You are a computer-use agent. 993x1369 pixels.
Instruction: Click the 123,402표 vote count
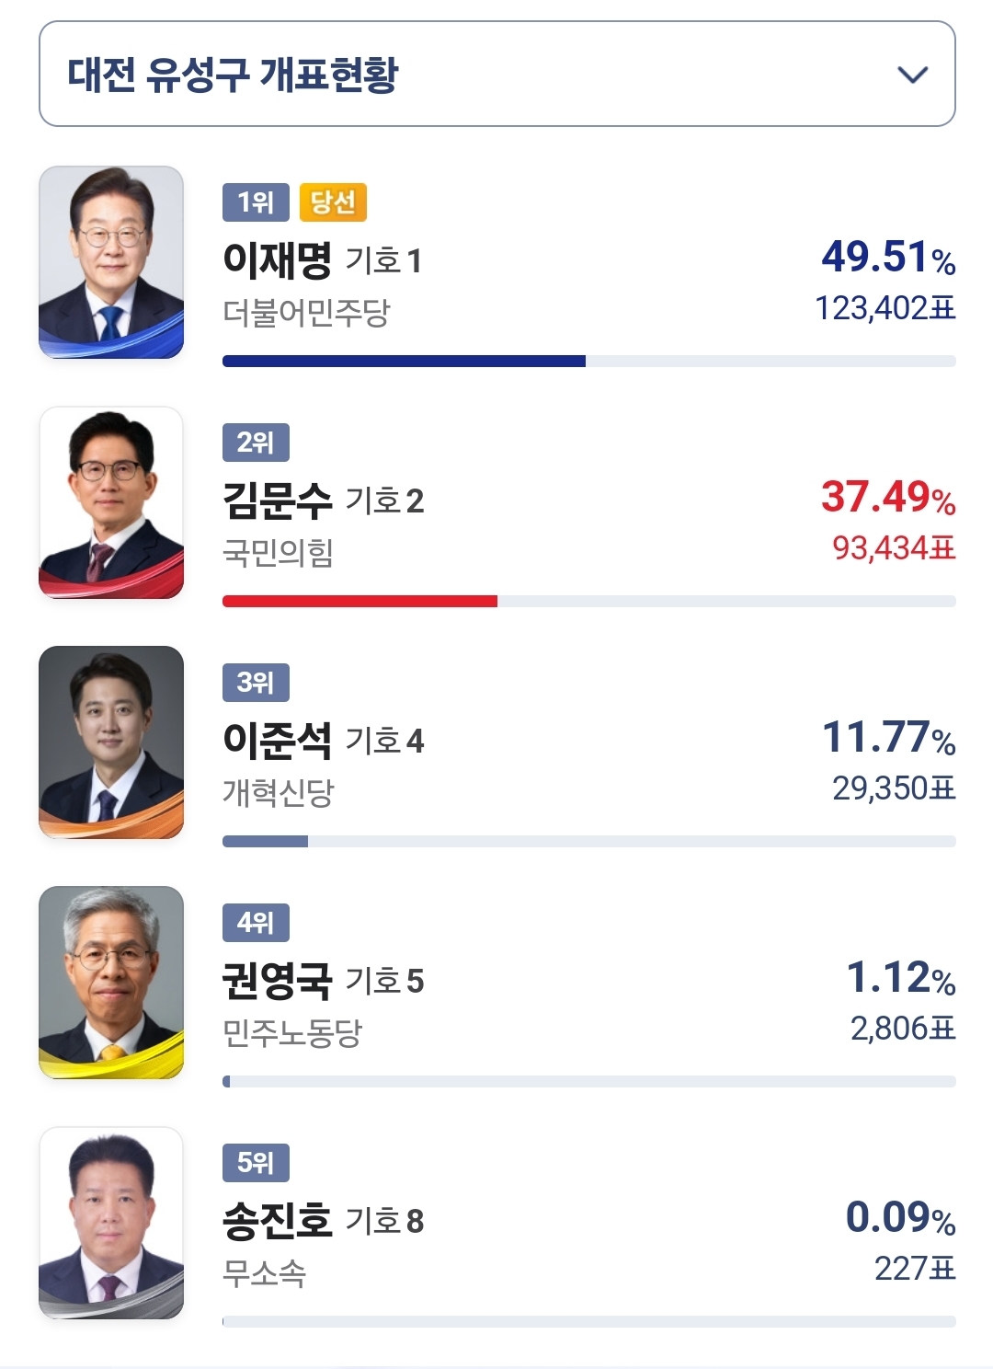885,308
